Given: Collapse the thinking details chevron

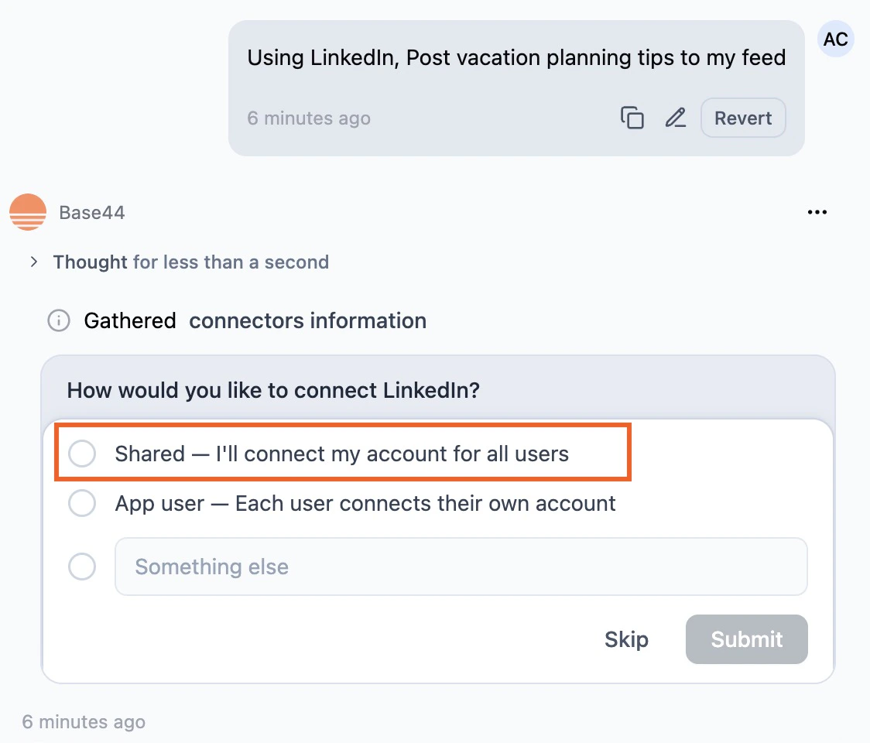Looking at the screenshot, I should (x=34, y=262).
